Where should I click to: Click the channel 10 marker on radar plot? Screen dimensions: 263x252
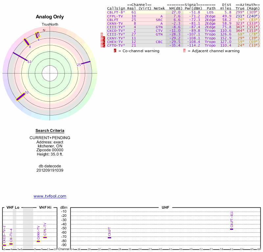20,97
